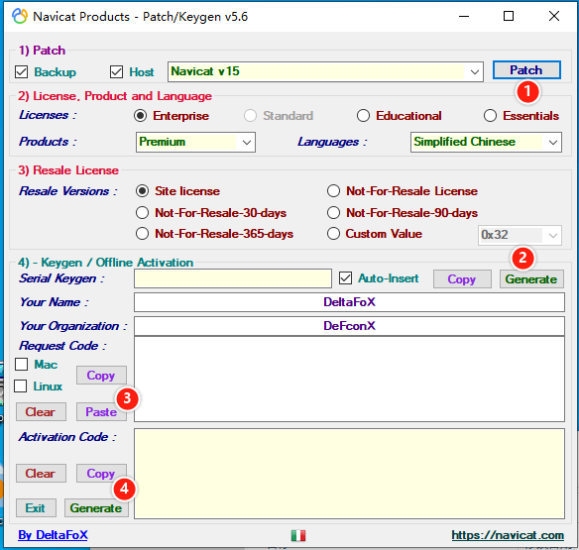Viewport: 579px width, 550px height.
Task: Enable the Mac checkbox
Action: coord(22,365)
